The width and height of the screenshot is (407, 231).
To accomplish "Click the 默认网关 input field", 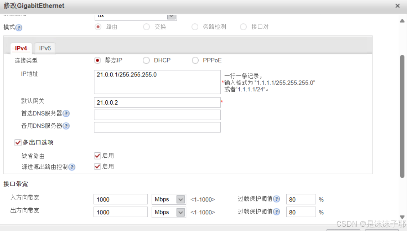I will pos(157,103).
